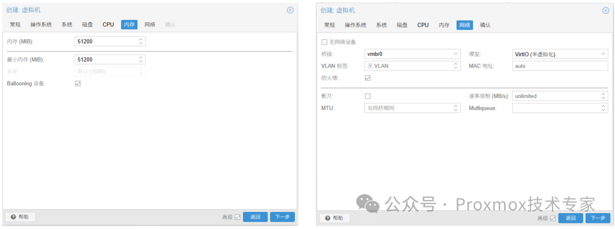Open 确认 tab in right dialog

point(485,24)
